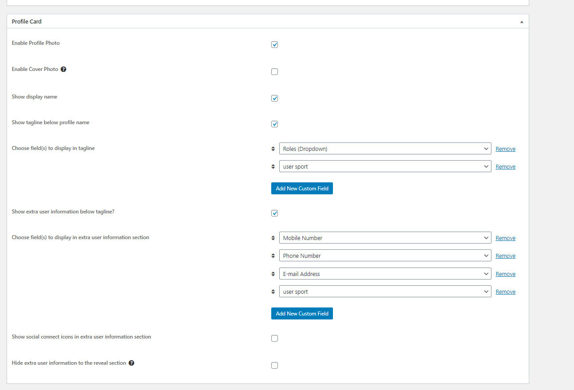Toggle Show display name checkbox
574x390 pixels.
(274, 98)
